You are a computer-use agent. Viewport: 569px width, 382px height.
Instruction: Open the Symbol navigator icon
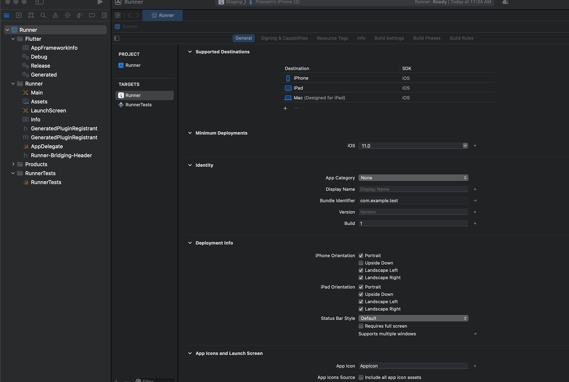click(31, 15)
